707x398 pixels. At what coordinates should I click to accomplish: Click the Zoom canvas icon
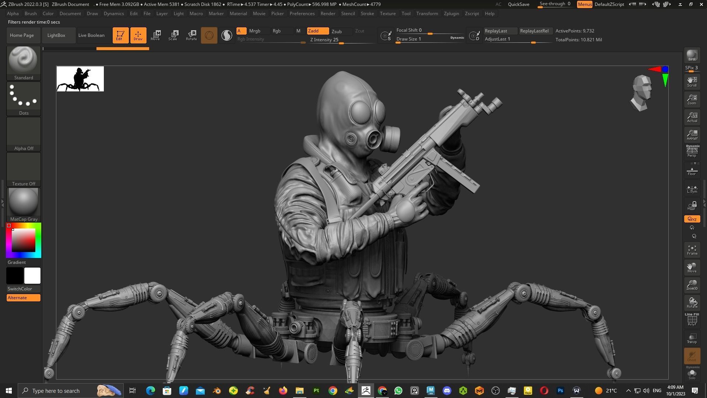pos(692,99)
